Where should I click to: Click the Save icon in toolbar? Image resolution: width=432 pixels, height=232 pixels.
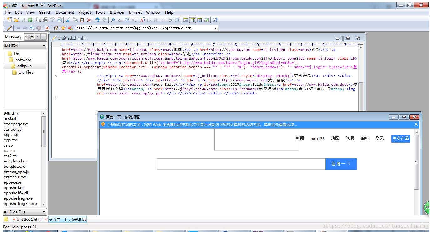tap(23, 20)
